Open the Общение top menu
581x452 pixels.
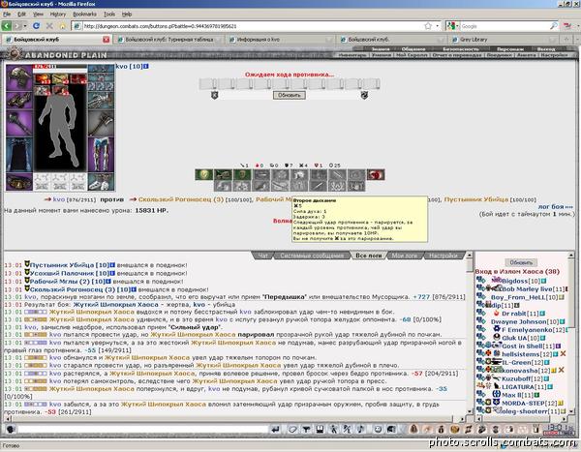point(413,49)
